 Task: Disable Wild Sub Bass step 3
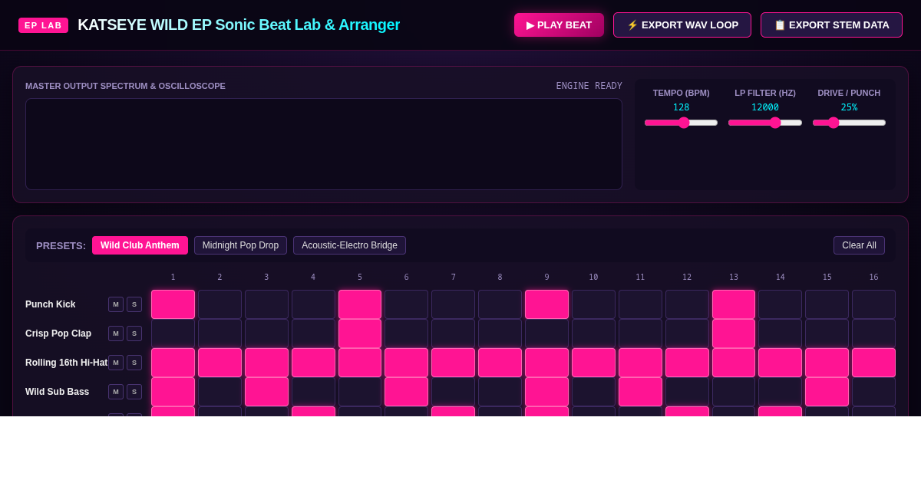(266, 392)
